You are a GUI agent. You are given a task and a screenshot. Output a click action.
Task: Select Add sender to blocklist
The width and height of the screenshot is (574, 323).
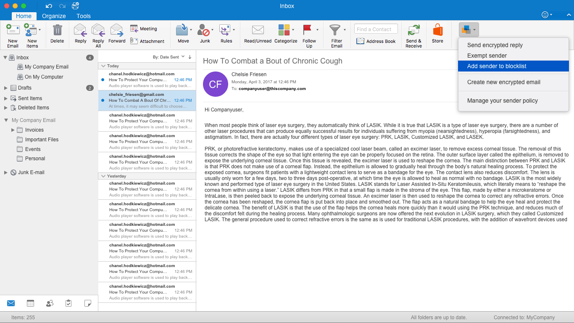pyautogui.click(x=497, y=66)
